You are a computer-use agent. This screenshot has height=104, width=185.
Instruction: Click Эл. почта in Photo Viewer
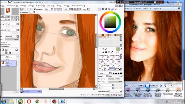(137, 9)
